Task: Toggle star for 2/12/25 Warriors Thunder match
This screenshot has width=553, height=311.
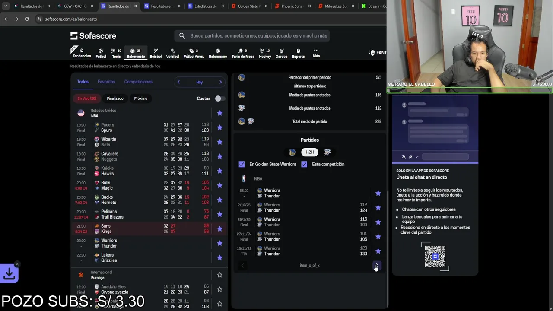Action: coord(378,208)
